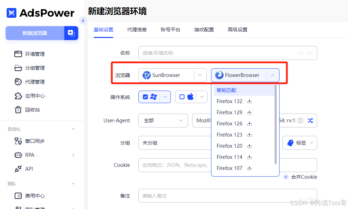Choose Firefox 132 from the list
Screen dimensions: 348x209
click(230, 101)
